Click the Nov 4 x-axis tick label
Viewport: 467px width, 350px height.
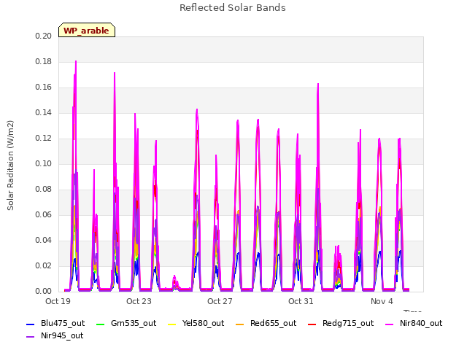pyautogui.click(x=382, y=301)
